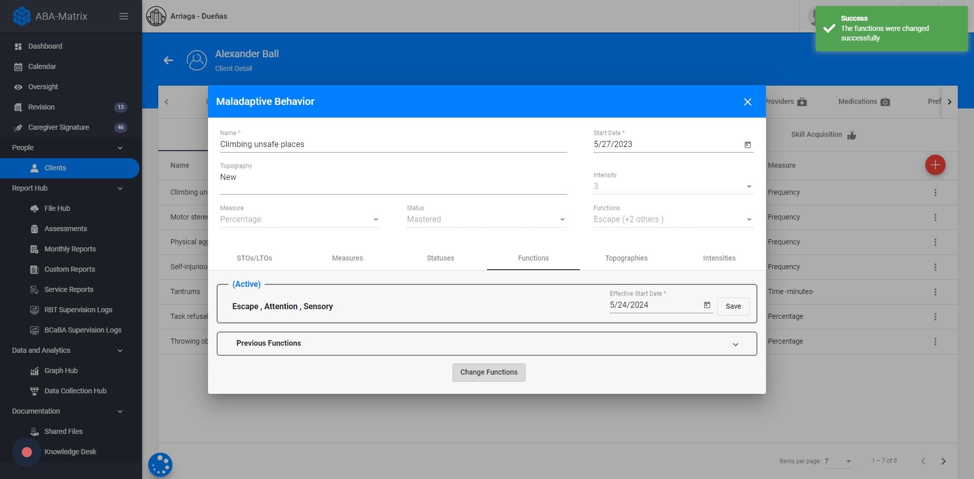Open the Start Date calendar picker
974x479 pixels.
[x=747, y=145]
